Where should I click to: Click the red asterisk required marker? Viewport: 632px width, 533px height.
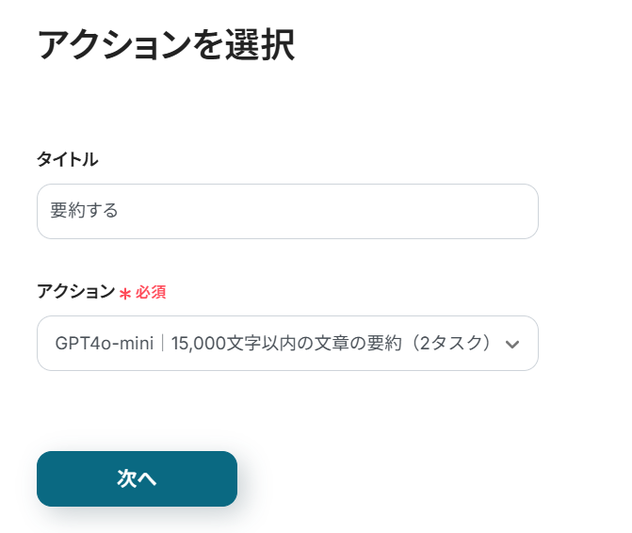point(125,293)
